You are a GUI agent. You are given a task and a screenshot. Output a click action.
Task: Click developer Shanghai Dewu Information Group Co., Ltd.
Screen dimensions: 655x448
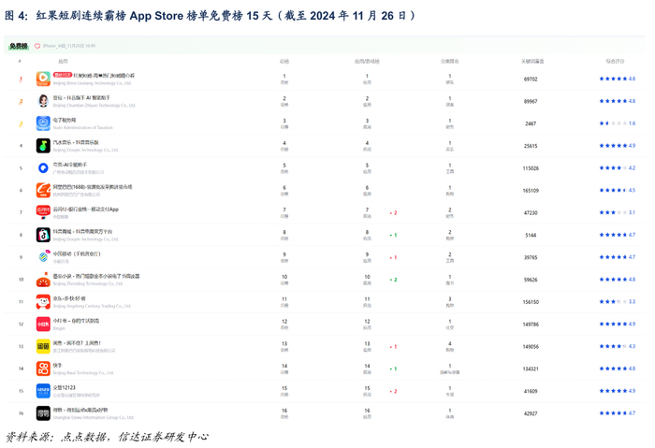tap(94, 417)
